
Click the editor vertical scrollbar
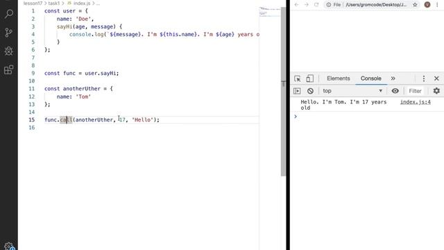click(283, 92)
